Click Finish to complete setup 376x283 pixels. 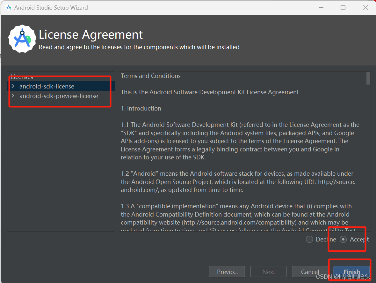tap(351, 272)
